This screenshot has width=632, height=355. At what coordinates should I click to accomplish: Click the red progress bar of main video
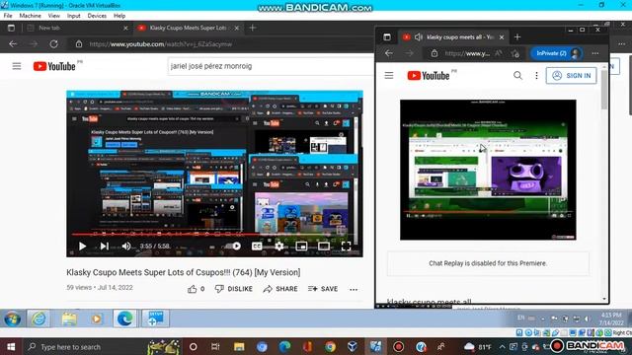pyautogui.click(x=214, y=235)
